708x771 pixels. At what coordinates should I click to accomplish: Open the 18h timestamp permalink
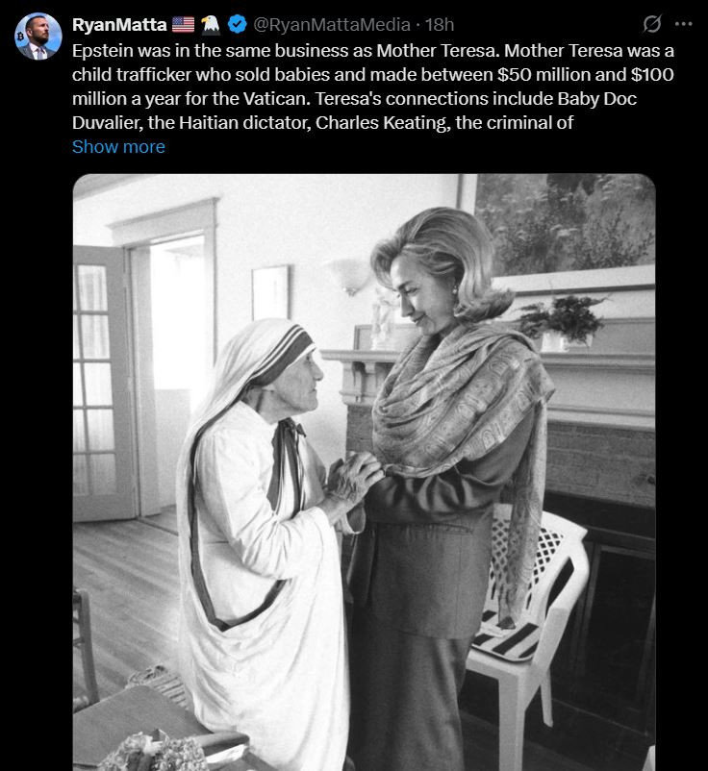point(440,24)
